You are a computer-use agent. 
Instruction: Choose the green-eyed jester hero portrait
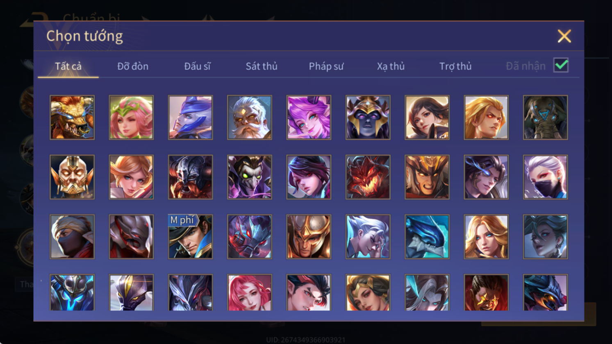point(250,177)
